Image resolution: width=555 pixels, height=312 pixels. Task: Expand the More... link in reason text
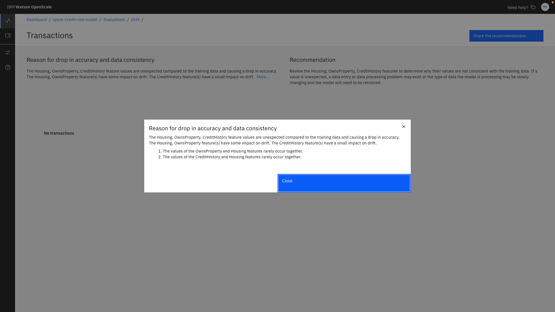263,77
